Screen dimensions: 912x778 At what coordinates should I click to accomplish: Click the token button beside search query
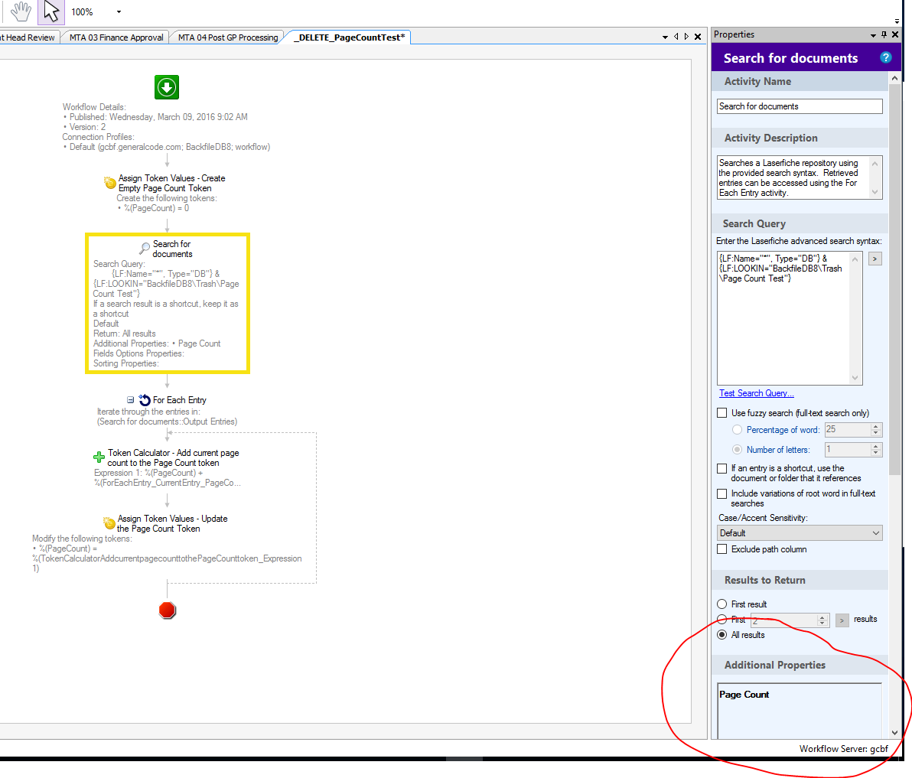875,259
